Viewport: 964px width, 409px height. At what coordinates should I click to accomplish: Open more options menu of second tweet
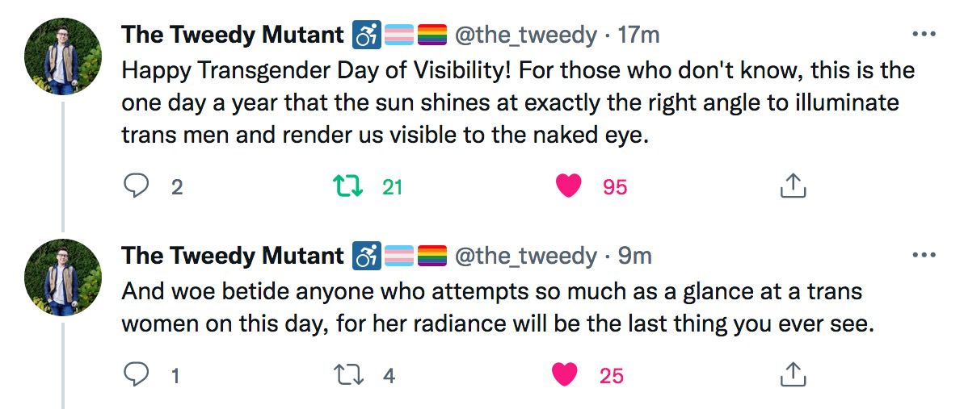pyautogui.click(x=924, y=255)
